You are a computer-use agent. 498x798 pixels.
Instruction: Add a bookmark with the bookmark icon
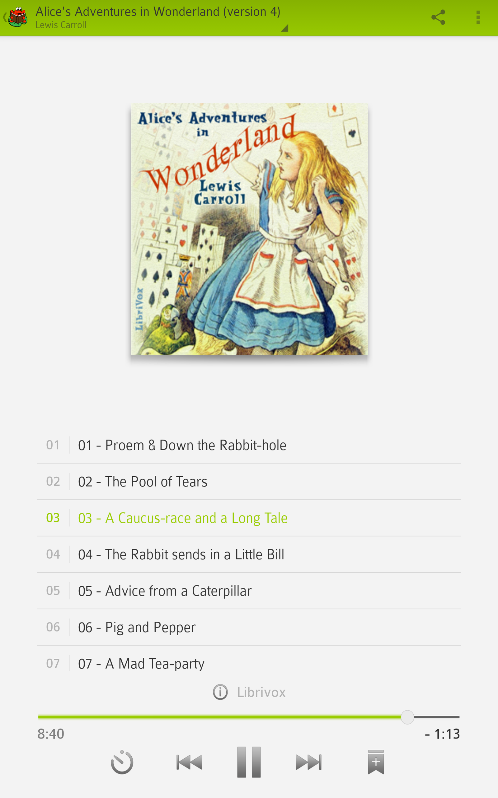tap(376, 762)
